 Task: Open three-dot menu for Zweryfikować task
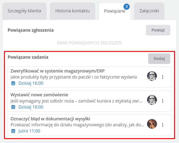point(163,77)
